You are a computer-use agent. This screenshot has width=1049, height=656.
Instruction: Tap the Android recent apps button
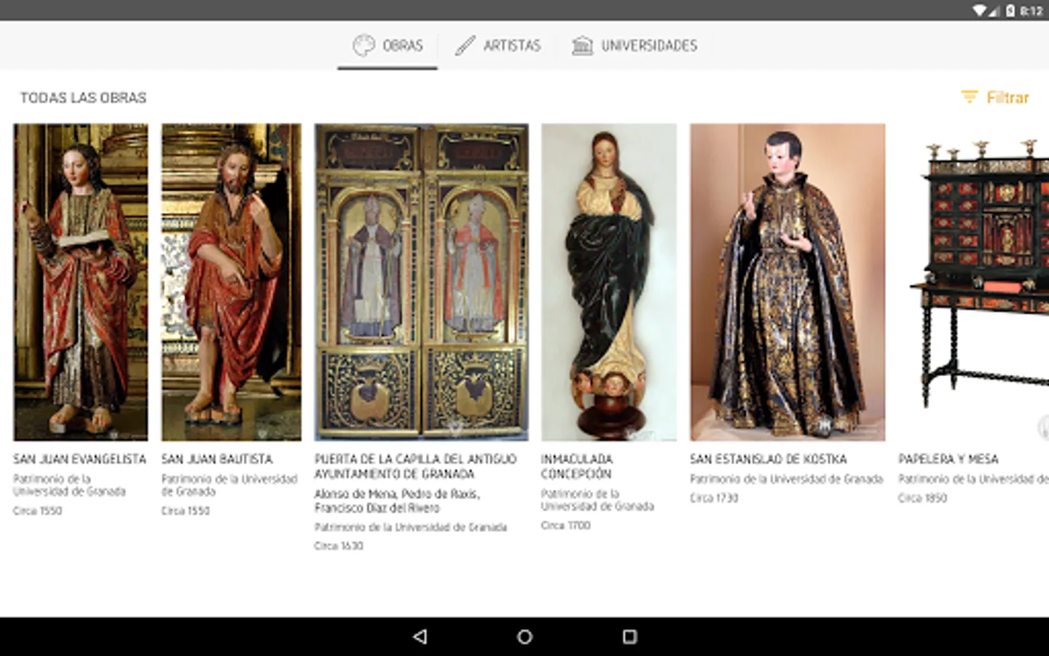[x=629, y=636]
